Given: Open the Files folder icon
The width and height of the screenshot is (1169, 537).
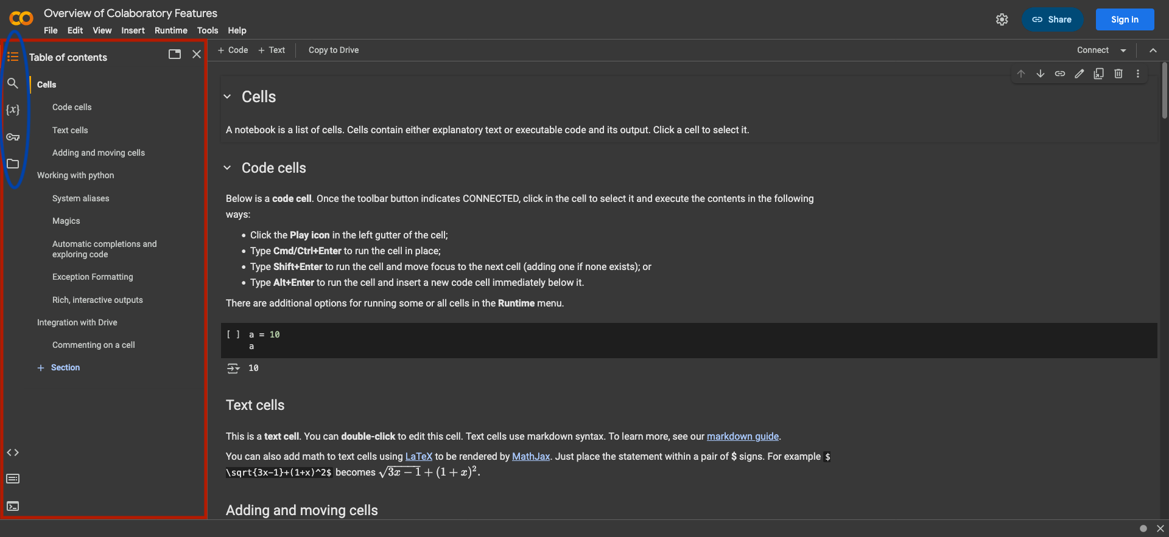Looking at the screenshot, I should click(x=13, y=164).
